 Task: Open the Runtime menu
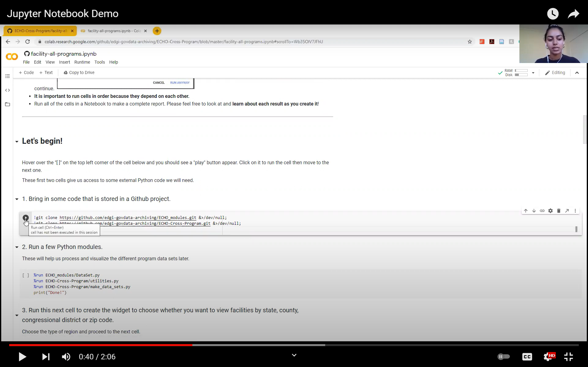point(82,62)
